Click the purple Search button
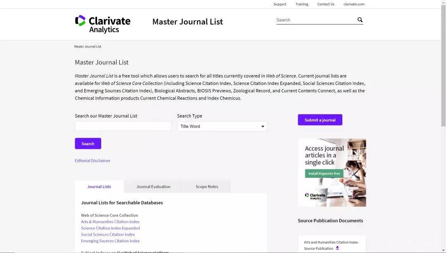This screenshot has width=446, height=253. 88,144
